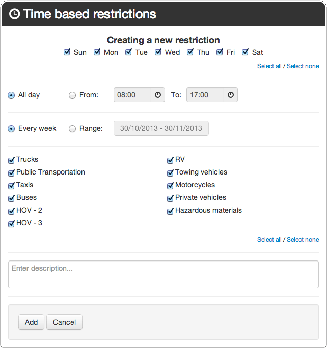Image resolution: width=327 pixels, height=348 pixels.
Task: Click the 17:00 end time field
Action: [205, 95]
